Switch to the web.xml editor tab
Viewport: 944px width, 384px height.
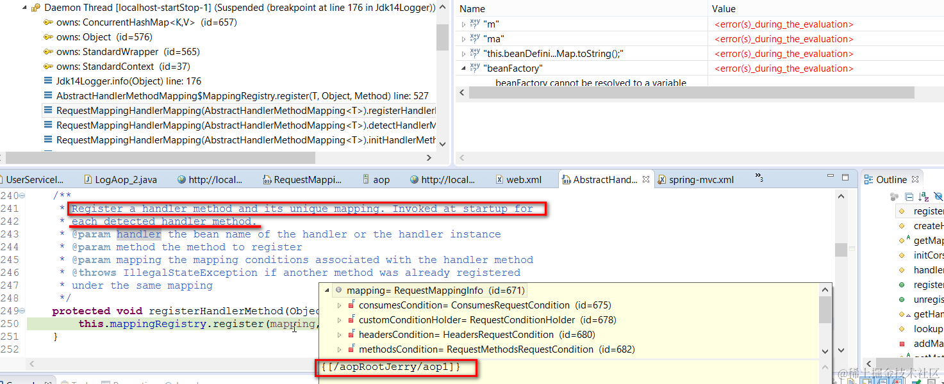click(x=518, y=180)
